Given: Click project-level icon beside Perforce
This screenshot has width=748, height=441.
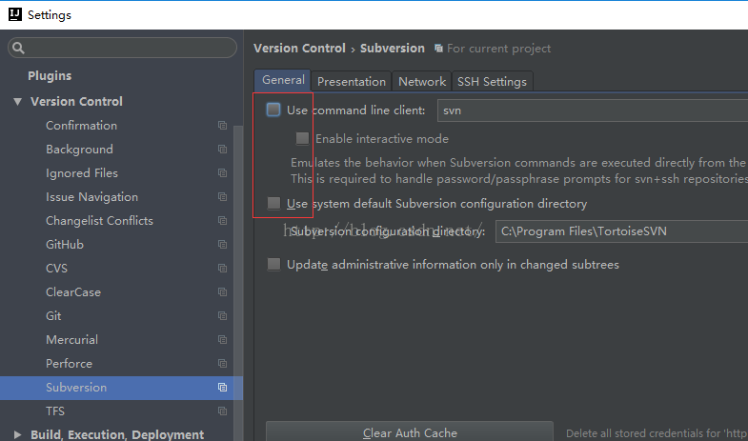Looking at the screenshot, I should 222,364.
